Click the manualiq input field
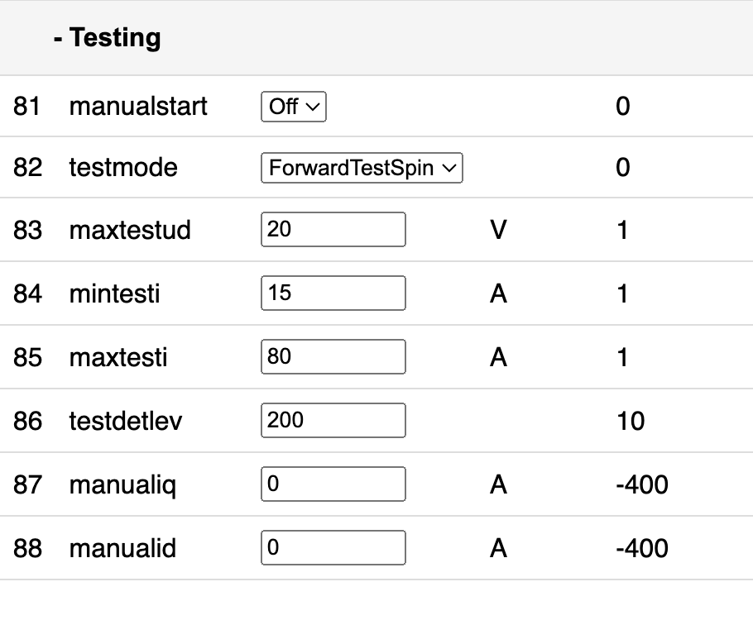The width and height of the screenshot is (753, 620). [x=333, y=484]
